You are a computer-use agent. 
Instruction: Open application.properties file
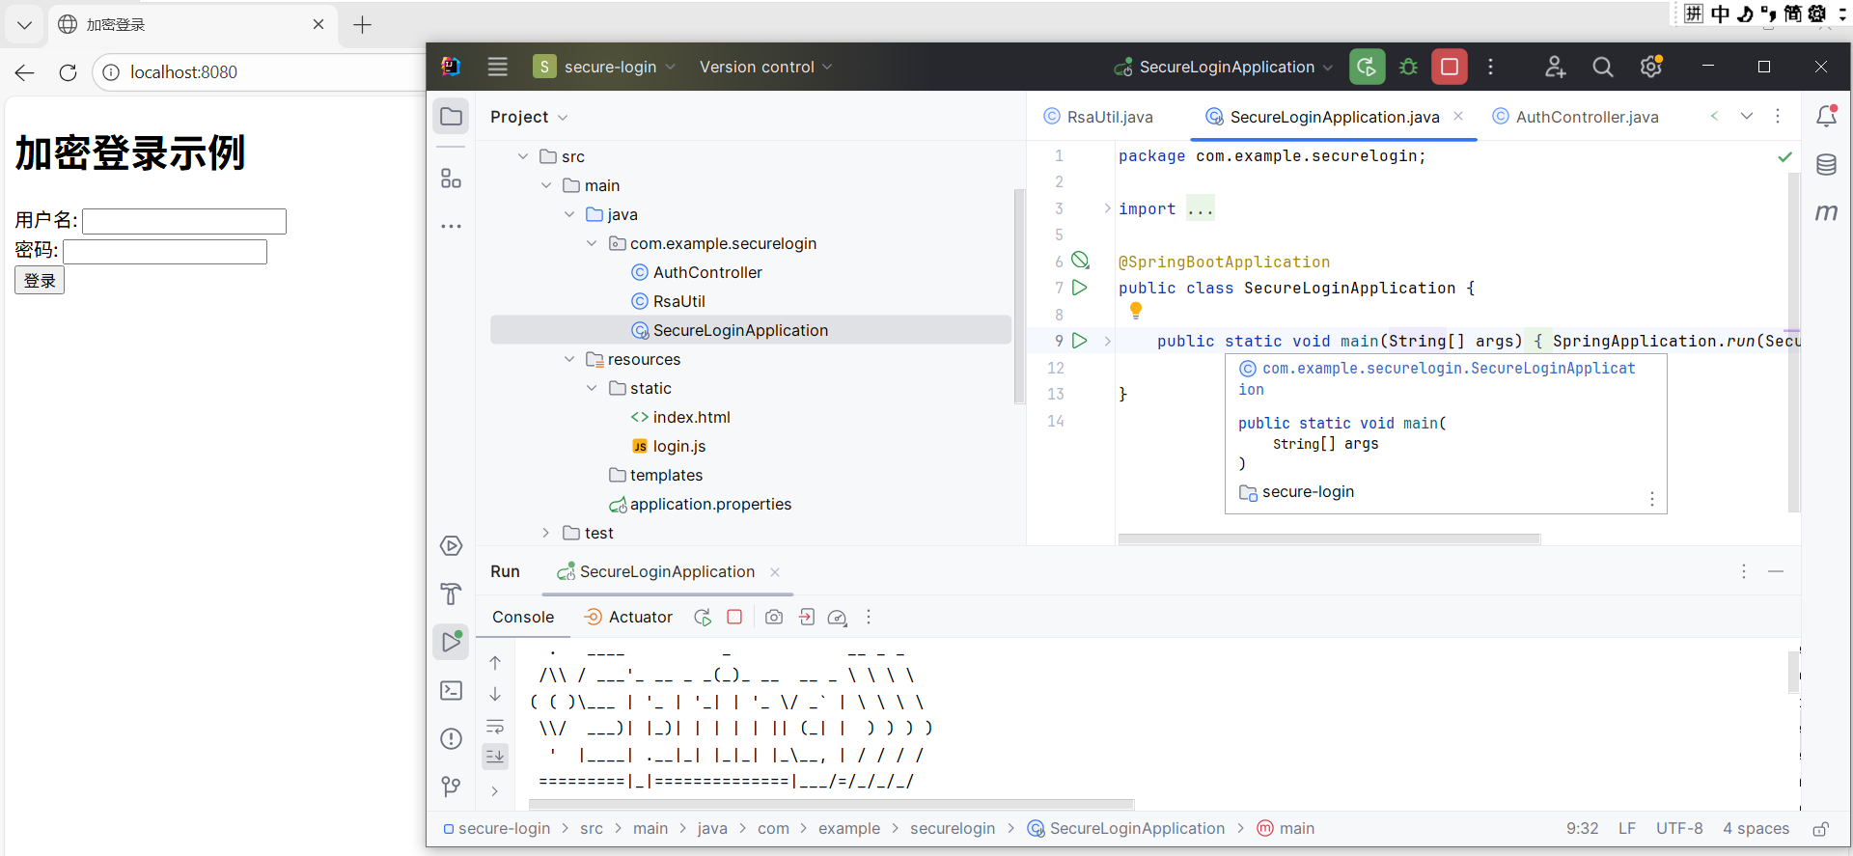pyautogui.click(x=701, y=504)
